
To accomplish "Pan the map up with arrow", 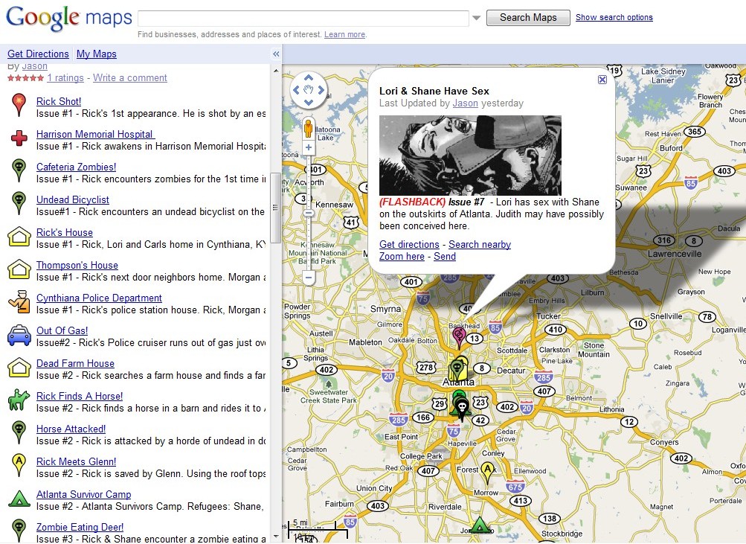I will point(309,77).
